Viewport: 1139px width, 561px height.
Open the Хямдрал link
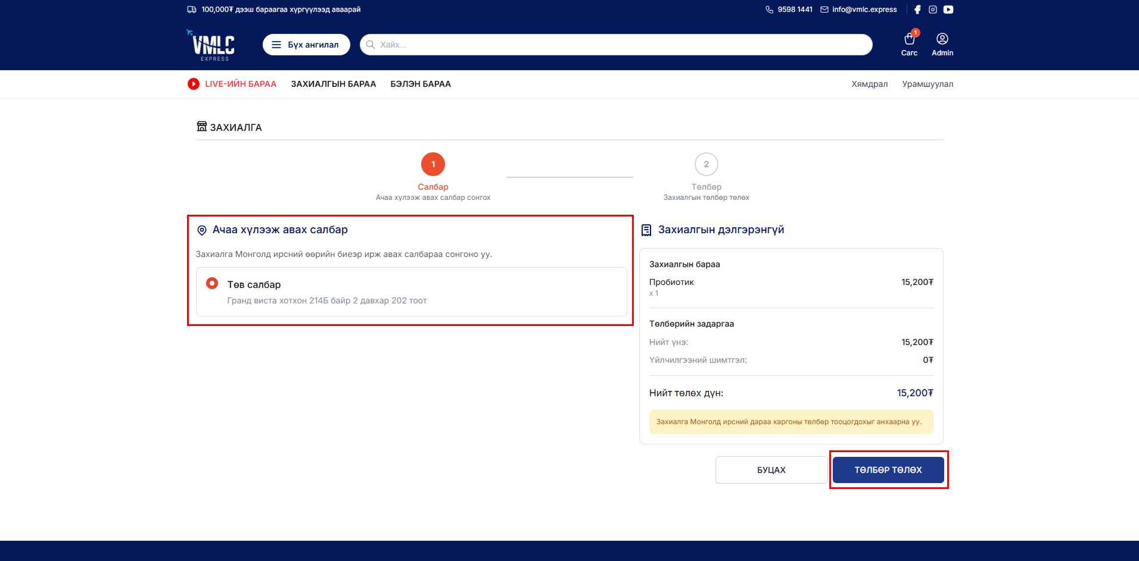pyautogui.click(x=869, y=84)
